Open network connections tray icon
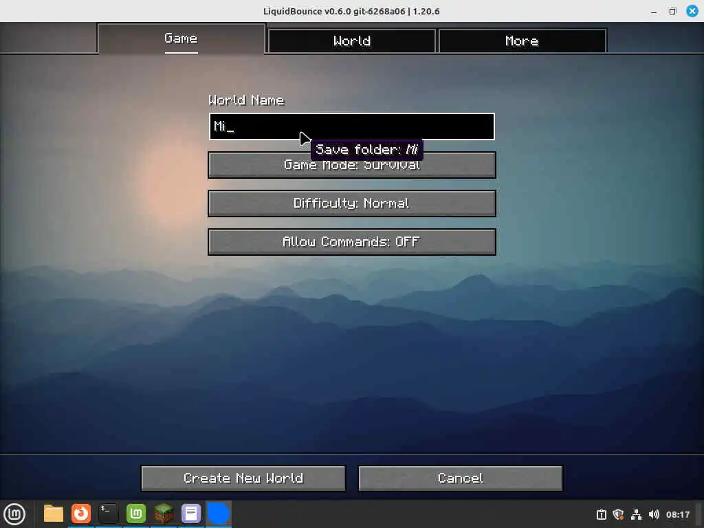Screen dimensions: 704x528 pos(636,514)
